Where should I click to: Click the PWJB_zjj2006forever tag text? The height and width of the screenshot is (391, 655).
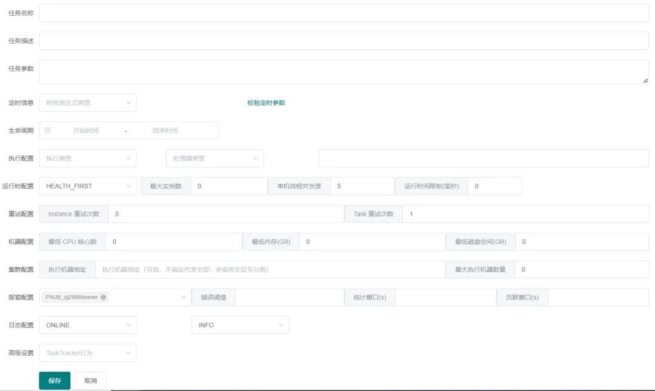(72, 297)
